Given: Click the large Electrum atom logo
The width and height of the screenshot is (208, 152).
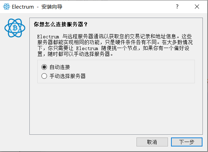Looking at the screenshot, I should click(x=15, y=28).
